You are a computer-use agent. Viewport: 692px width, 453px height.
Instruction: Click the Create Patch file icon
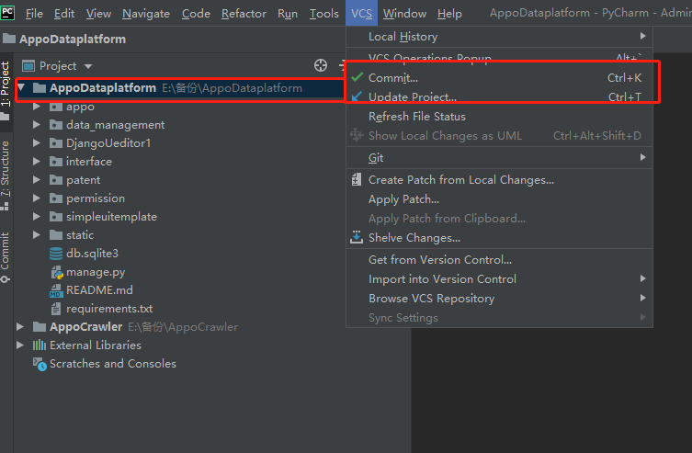point(357,179)
